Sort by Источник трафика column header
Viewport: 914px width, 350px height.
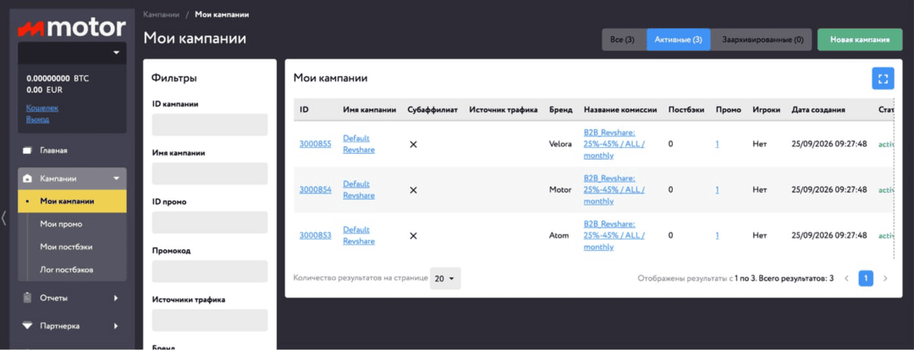click(503, 110)
